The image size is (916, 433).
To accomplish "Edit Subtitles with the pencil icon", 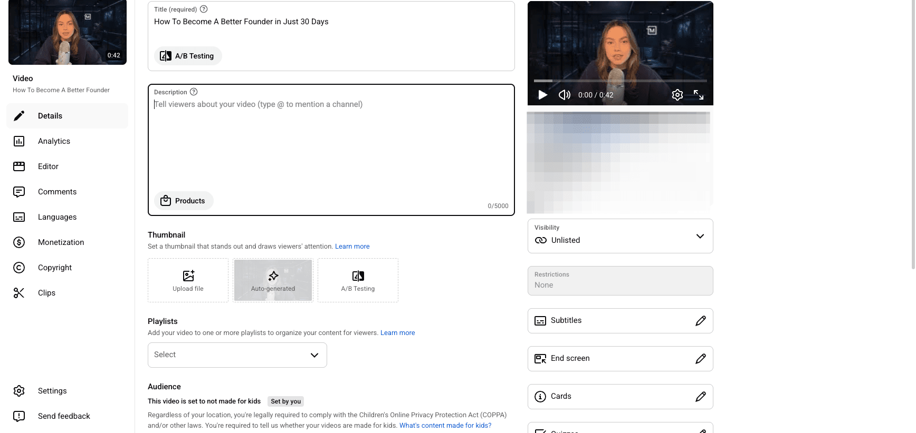I will pos(701,321).
